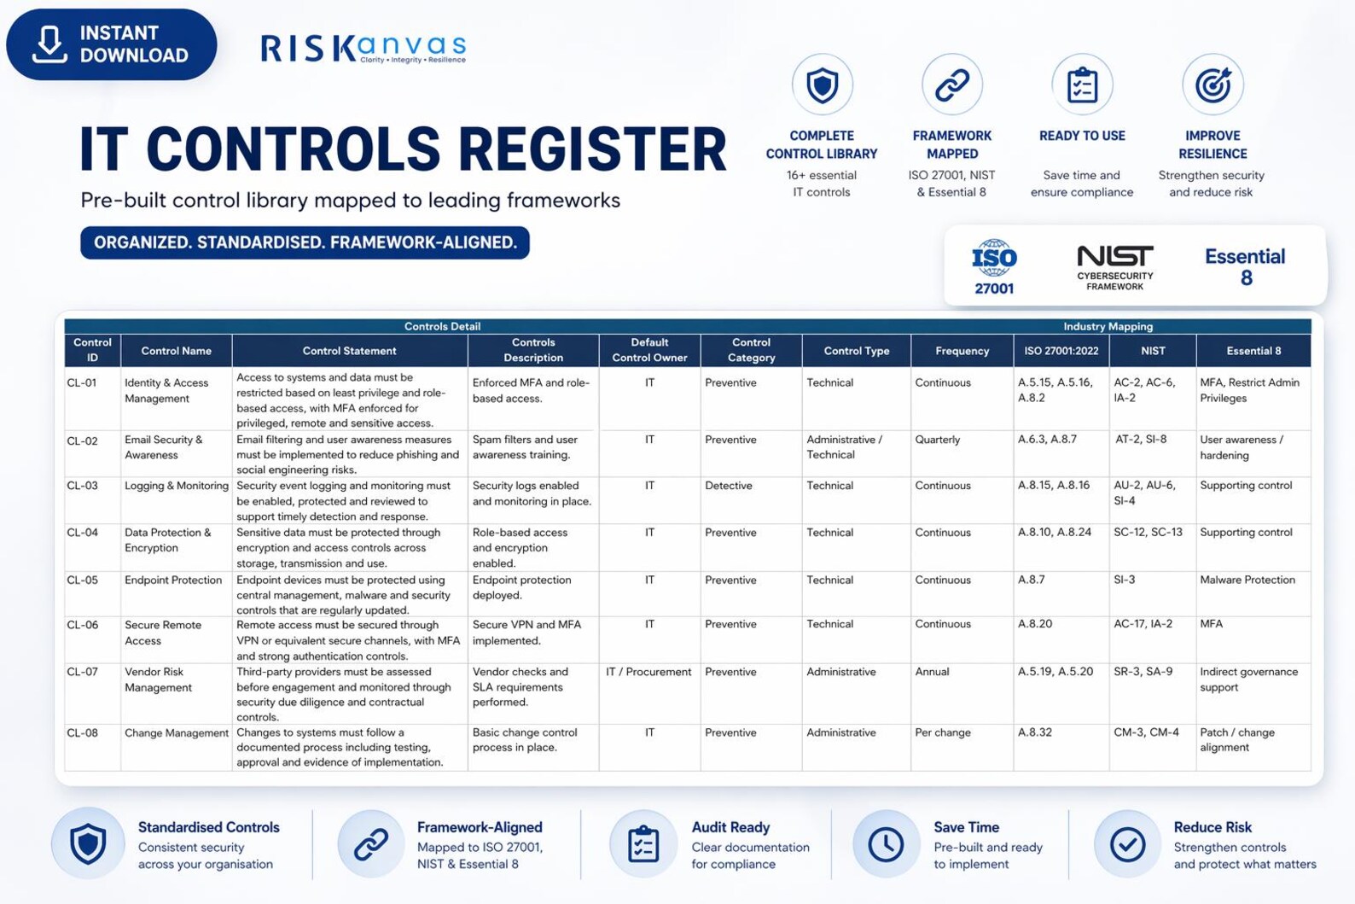Click the Essential 8 logo
Viewport: 1355px width, 904px height.
point(1245,266)
